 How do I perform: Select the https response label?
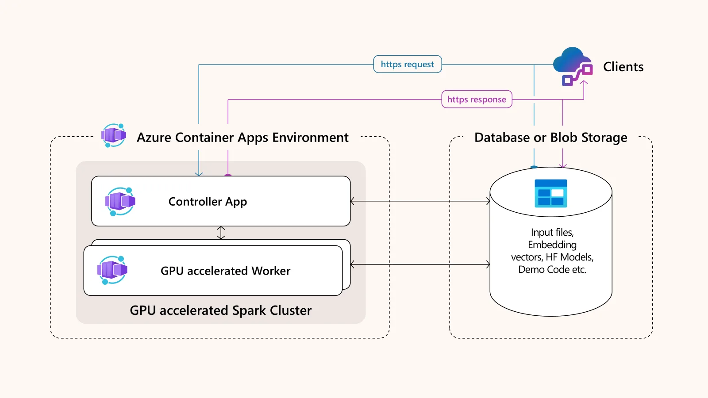pyautogui.click(x=477, y=99)
